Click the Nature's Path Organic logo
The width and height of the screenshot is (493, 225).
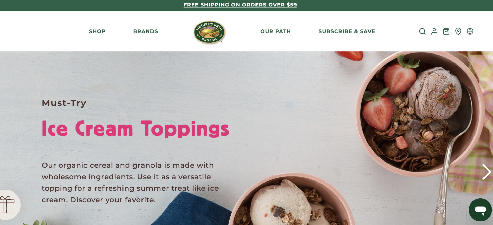tap(210, 32)
